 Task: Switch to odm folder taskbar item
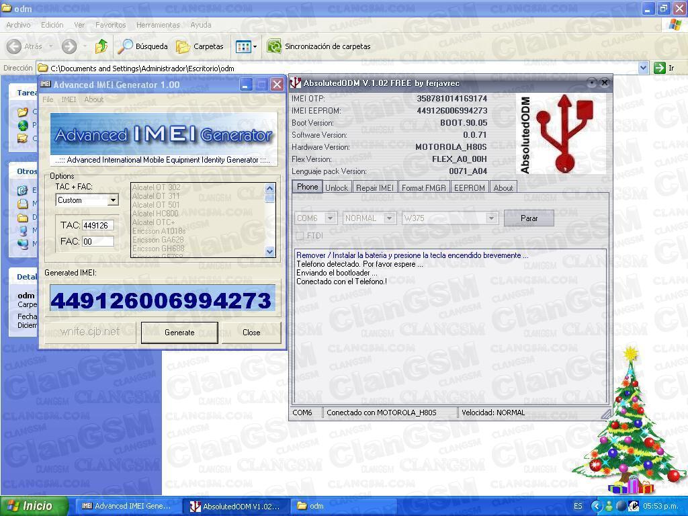click(x=344, y=506)
